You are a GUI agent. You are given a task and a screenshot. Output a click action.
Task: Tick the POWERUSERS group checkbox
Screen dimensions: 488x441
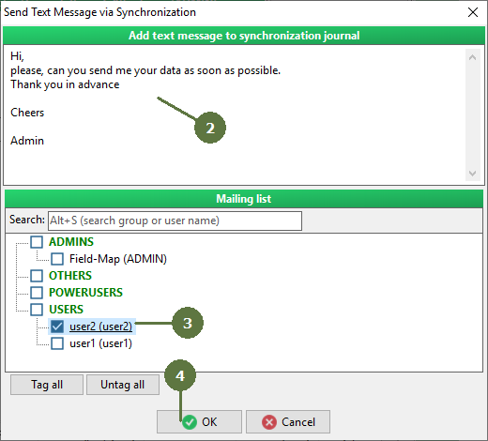[x=37, y=293]
